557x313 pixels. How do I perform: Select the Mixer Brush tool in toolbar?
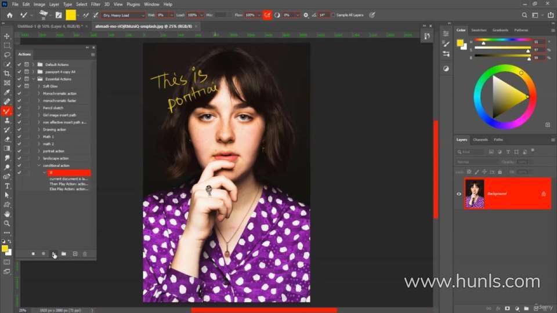(x=7, y=111)
